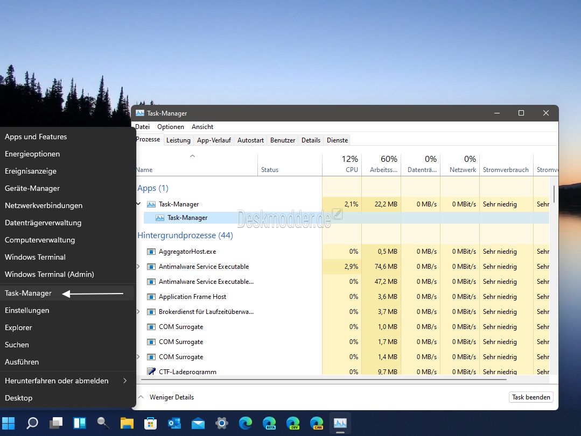
Task: Click the taskbar Search magnifier icon
Action: pyautogui.click(x=32, y=423)
